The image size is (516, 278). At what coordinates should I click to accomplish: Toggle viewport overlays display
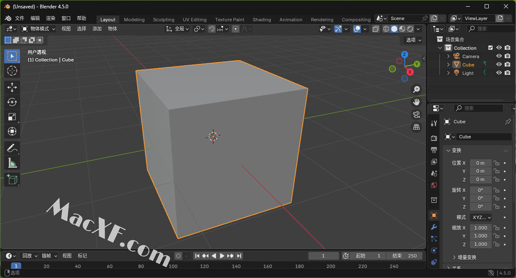click(357, 29)
